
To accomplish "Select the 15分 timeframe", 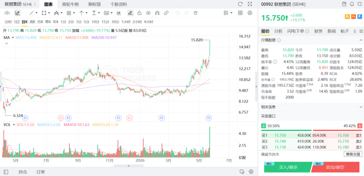I will click(x=105, y=22).
